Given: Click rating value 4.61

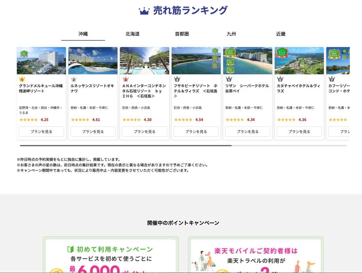Looking at the screenshot, I should 96,120.
